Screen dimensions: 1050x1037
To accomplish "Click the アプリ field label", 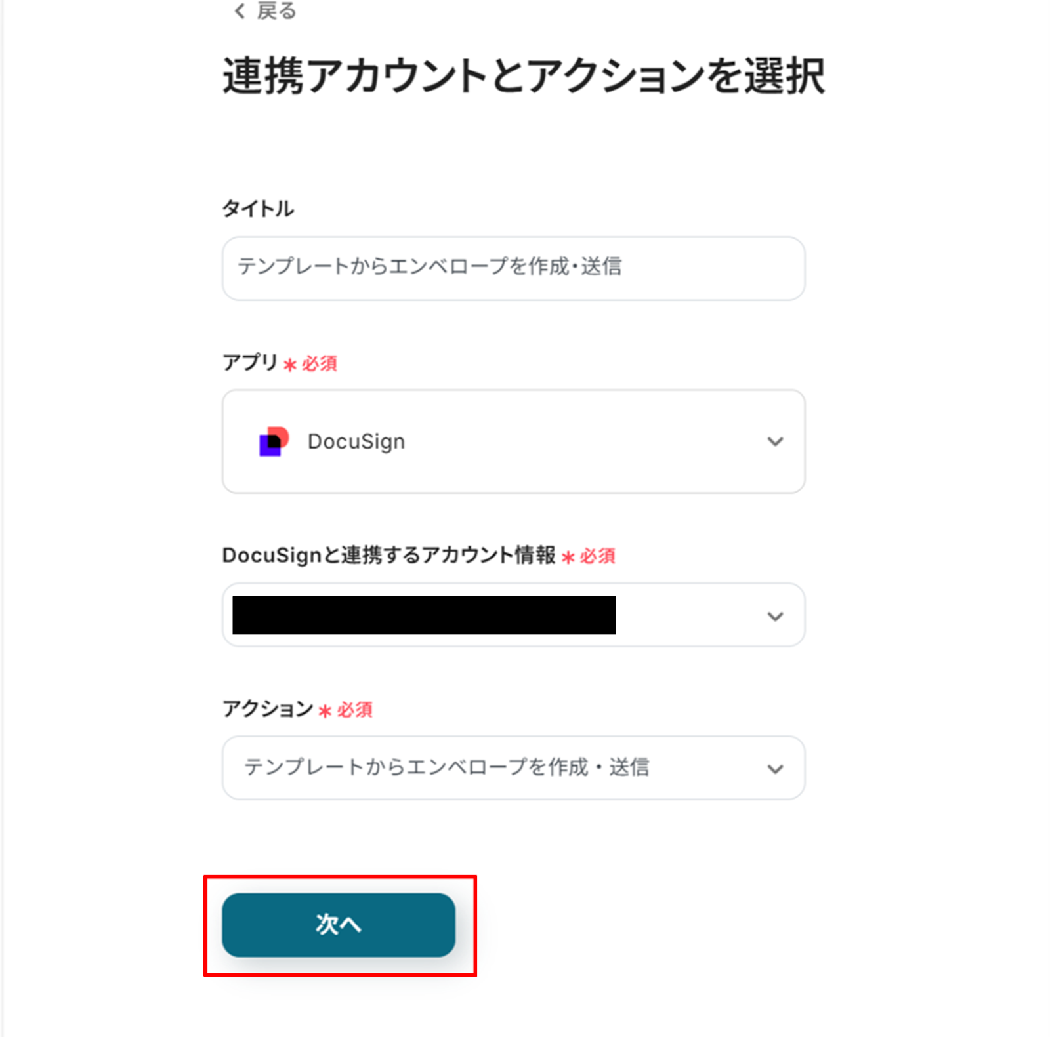I will 250,362.
